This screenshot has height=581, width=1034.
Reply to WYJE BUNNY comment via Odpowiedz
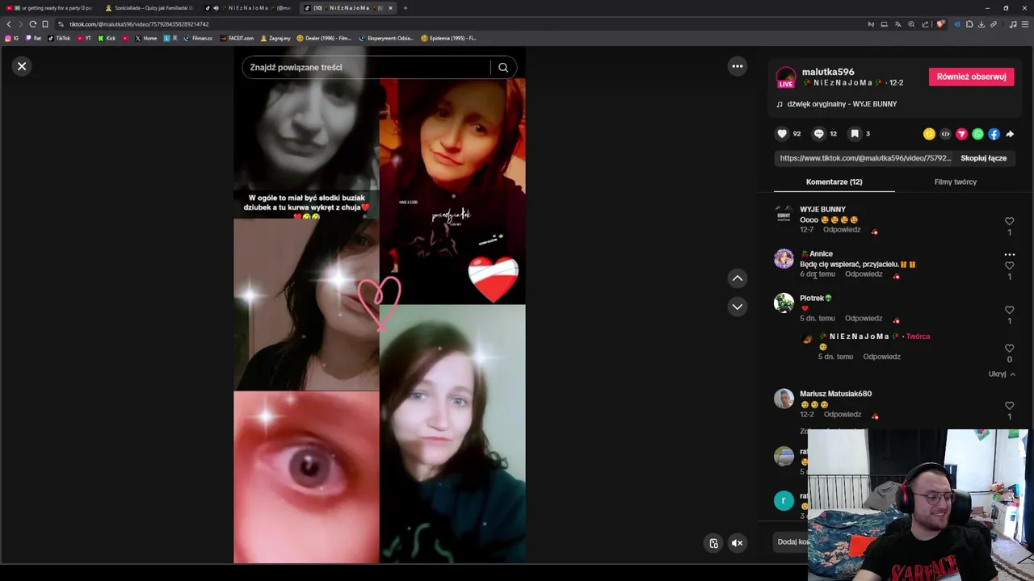point(842,230)
